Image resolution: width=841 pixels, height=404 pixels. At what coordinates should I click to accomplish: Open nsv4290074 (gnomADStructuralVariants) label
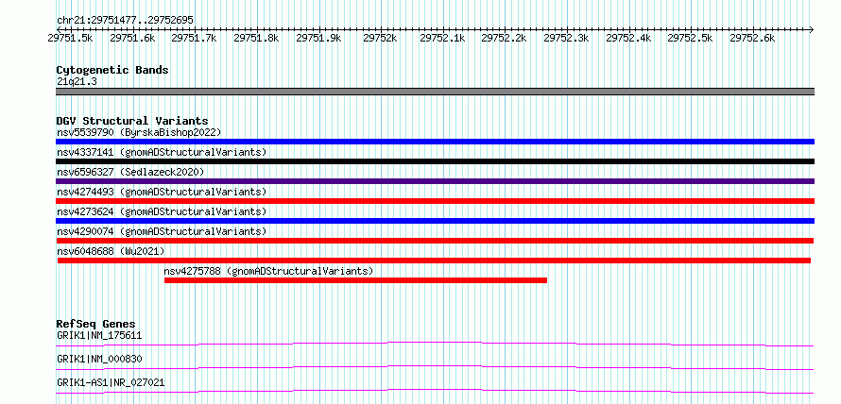162,231
